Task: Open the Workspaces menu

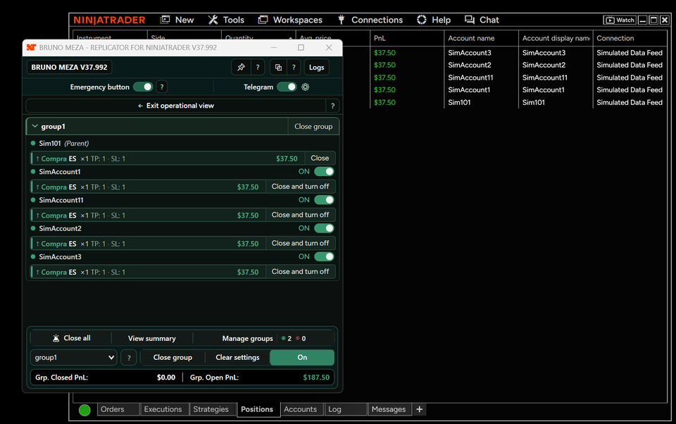Action: point(290,20)
